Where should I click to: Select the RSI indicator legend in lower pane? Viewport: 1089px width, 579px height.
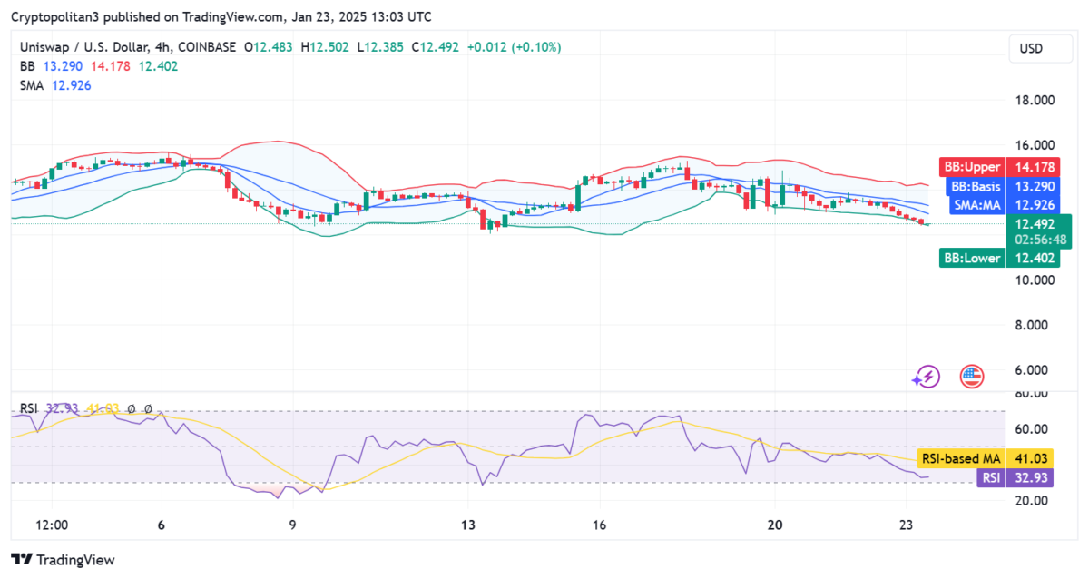coord(28,409)
